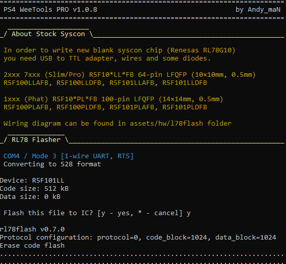286x264 pixels.
Task: Click the rl78flash v0.7.0 version line
Action: pyautogui.click(x=32, y=229)
